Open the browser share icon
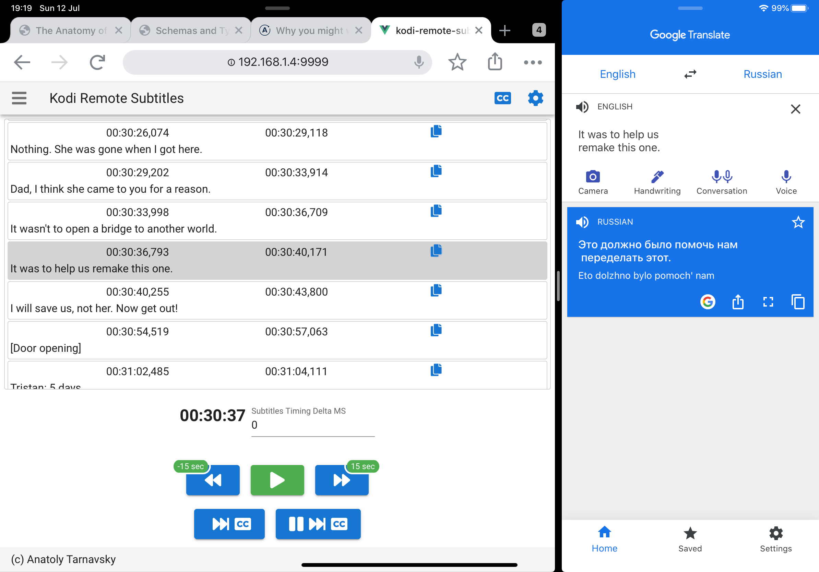This screenshot has height=572, width=819. click(x=495, y=62)
